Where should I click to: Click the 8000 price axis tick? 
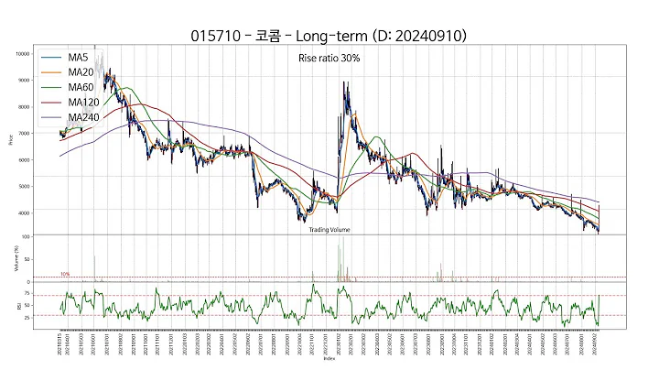24,107
